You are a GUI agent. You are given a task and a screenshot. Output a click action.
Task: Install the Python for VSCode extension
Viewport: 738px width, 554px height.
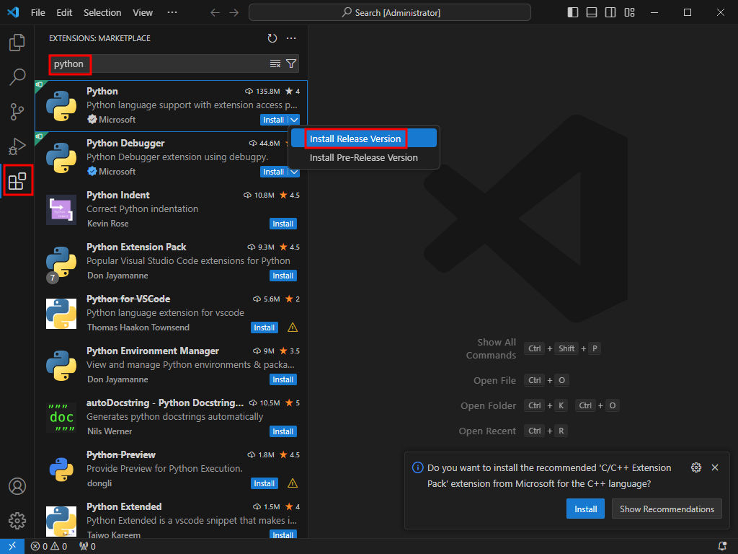click(264, 327)
